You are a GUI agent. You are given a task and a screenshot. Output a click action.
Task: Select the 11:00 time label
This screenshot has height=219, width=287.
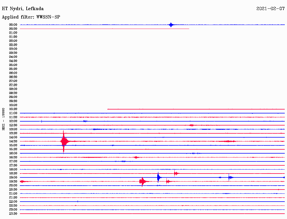point(13,113)
